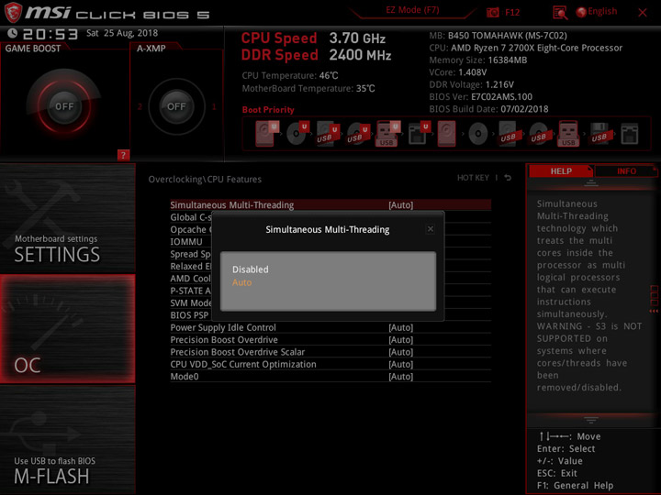
Task: Click the help panel top collapse handle
Action: [x=591, y=182]
